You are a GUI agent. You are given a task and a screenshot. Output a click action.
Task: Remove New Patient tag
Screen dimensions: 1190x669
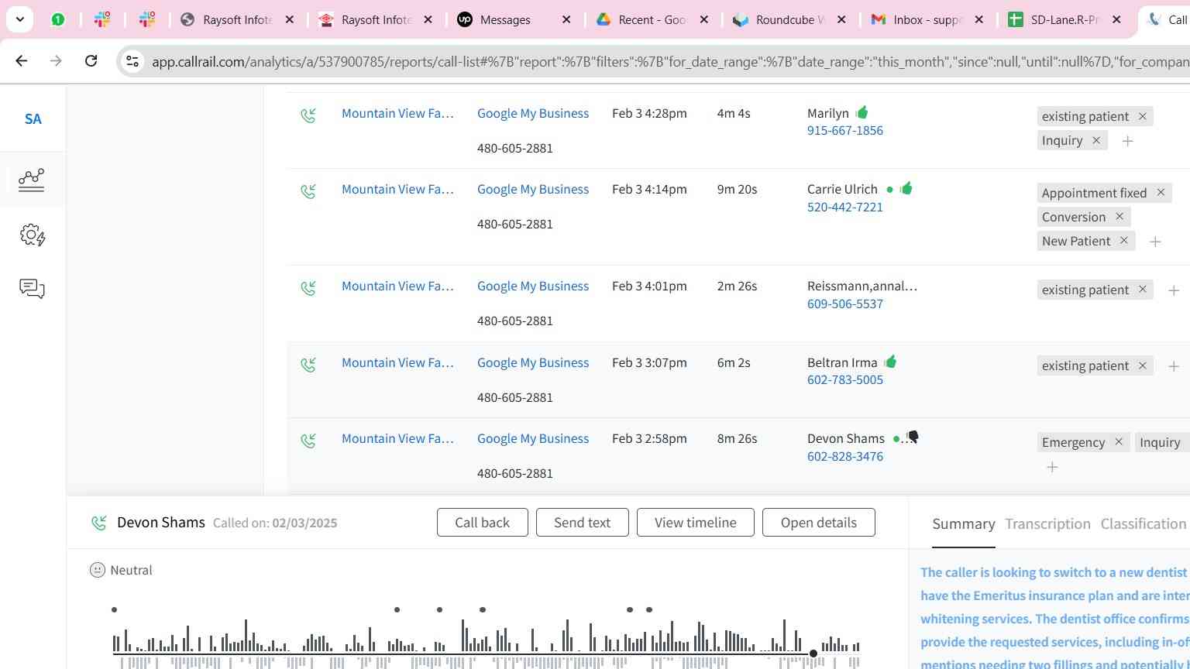click(x=1124, y=240)
